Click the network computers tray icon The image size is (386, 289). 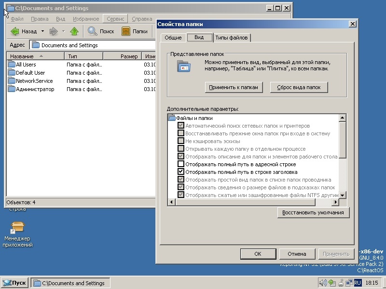tap(349, 283)
